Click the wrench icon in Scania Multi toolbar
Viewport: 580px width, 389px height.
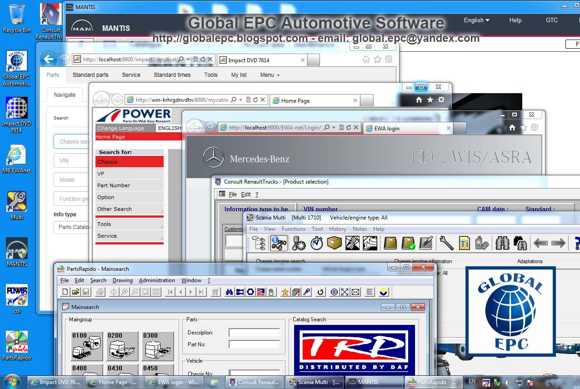[x=446, y=243]
